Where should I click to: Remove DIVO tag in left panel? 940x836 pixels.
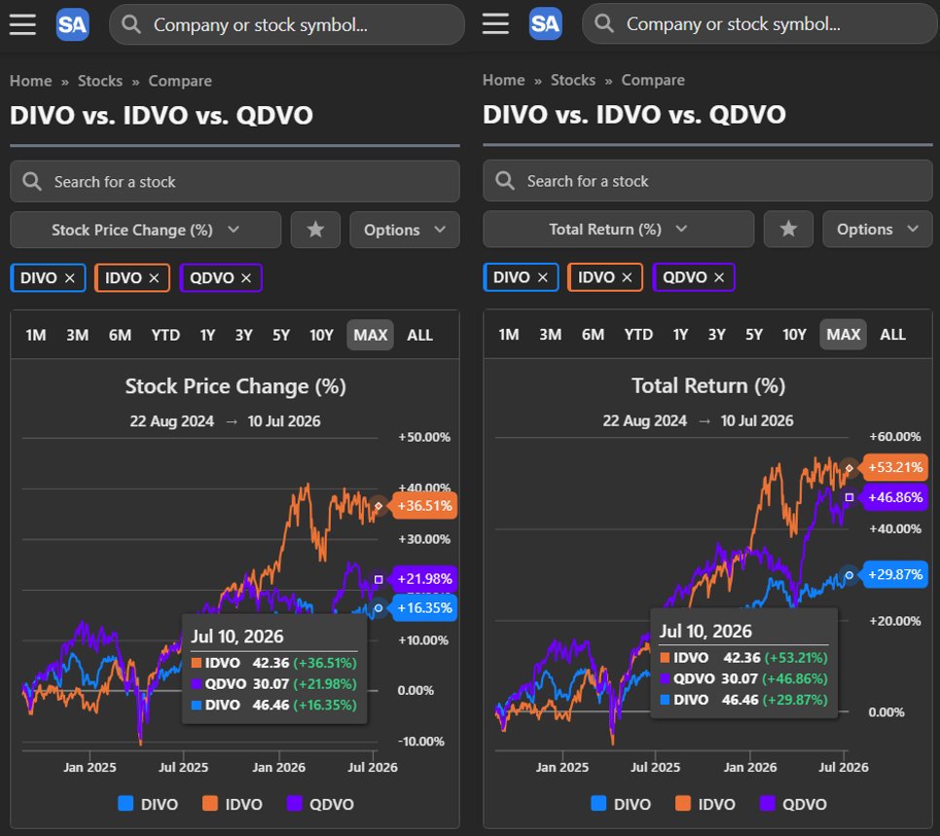69,278
